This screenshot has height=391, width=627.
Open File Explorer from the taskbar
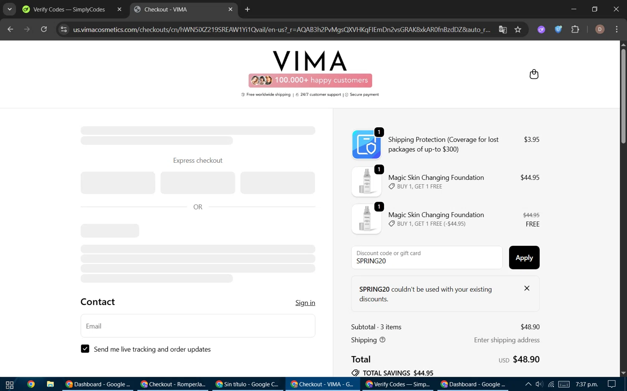(50, 384)
